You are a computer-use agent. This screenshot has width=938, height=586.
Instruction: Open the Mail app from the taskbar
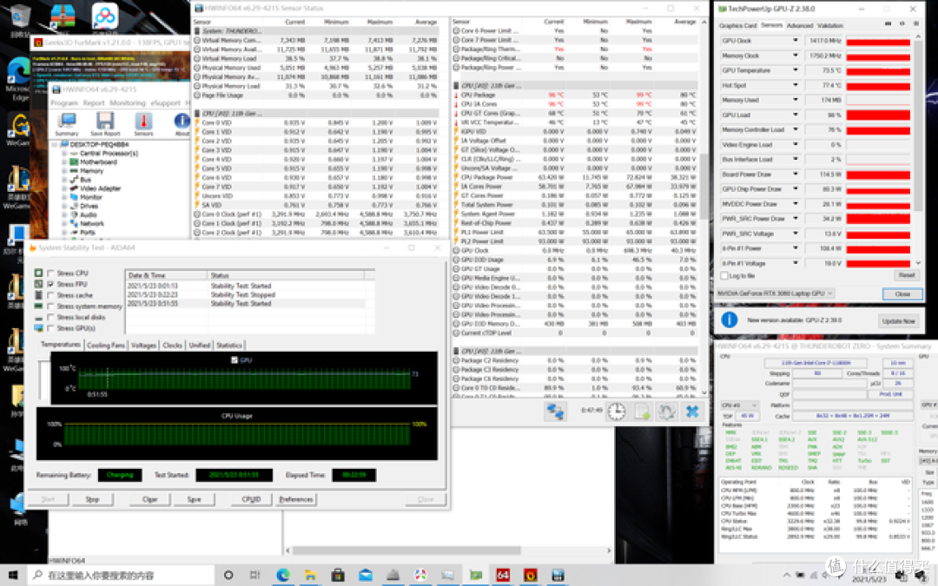pyautogui.click(x=366, y=576)
